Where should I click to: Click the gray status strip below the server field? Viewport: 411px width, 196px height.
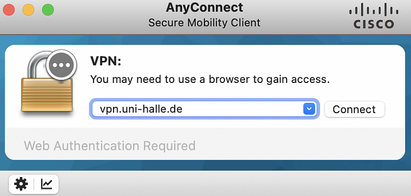click(204, 144)
